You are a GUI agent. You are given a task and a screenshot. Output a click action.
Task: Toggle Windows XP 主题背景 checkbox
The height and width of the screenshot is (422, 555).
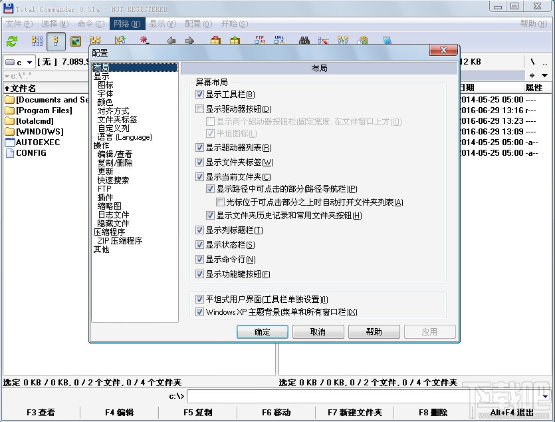tap(199, 312)
